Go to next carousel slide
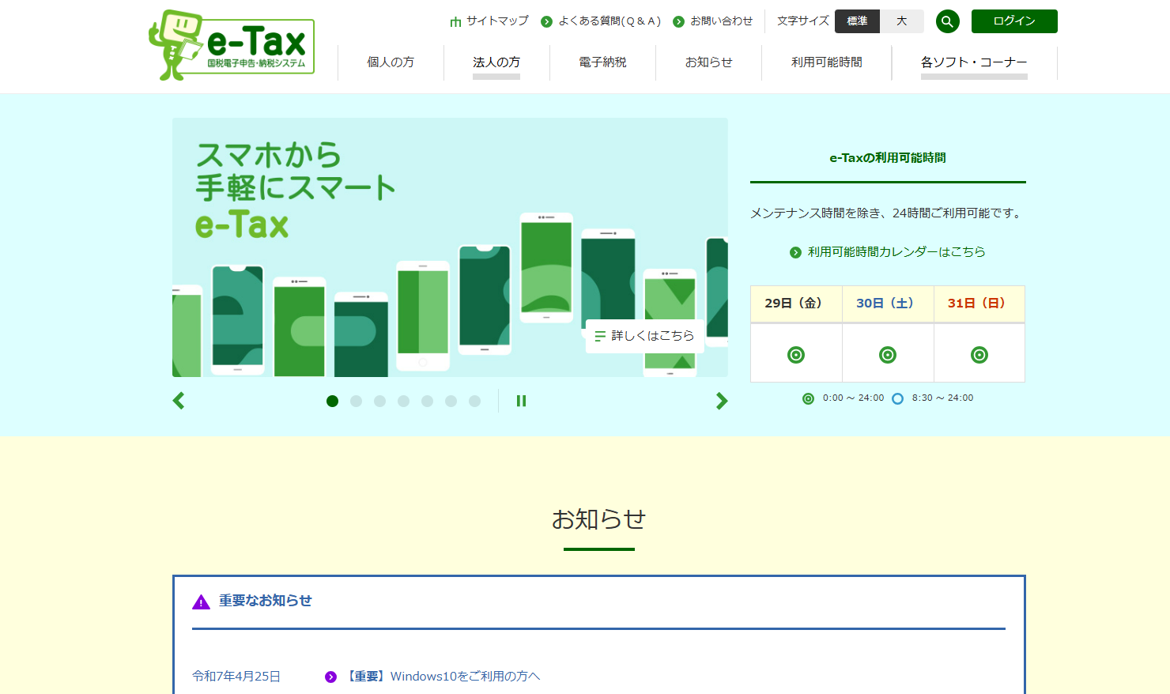The image size is (1170, 694). [722, 401]
